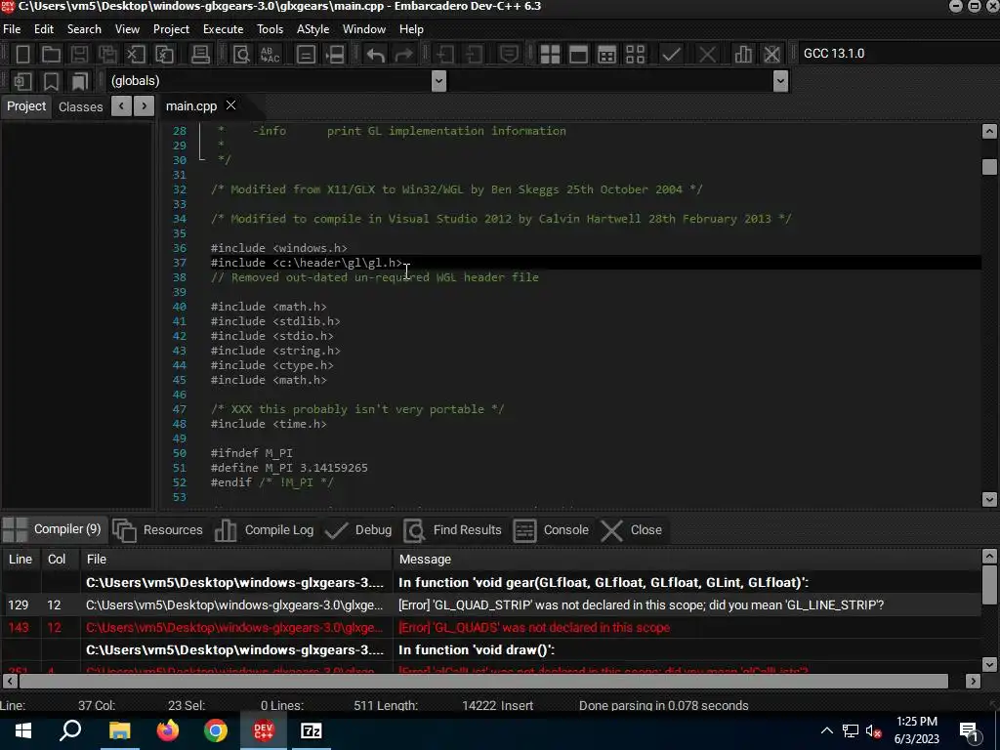Click the editor vertical scrollbar thumb
The image size is (1000, 750).
click(989, 166)
